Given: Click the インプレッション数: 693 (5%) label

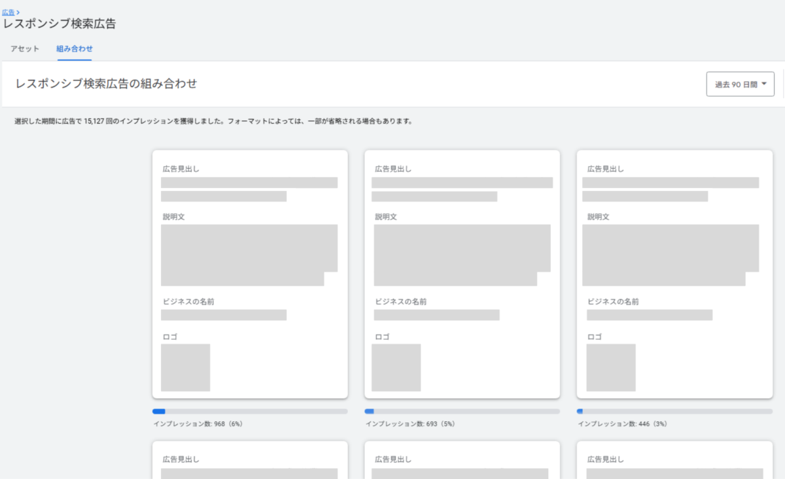Looking at the screenshot, I should tap(410, 424).
